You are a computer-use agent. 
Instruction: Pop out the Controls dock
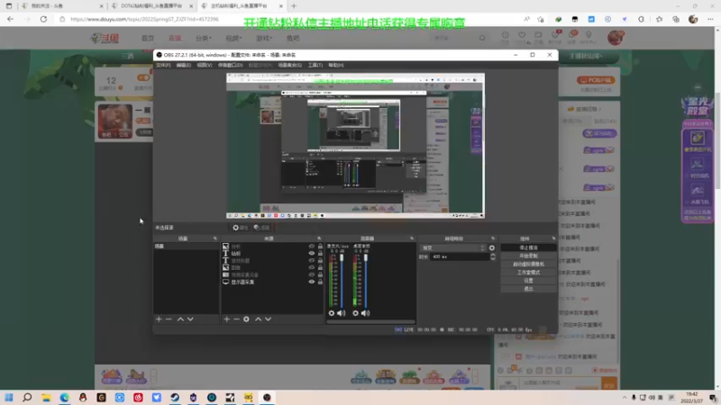tap(553, 238)
